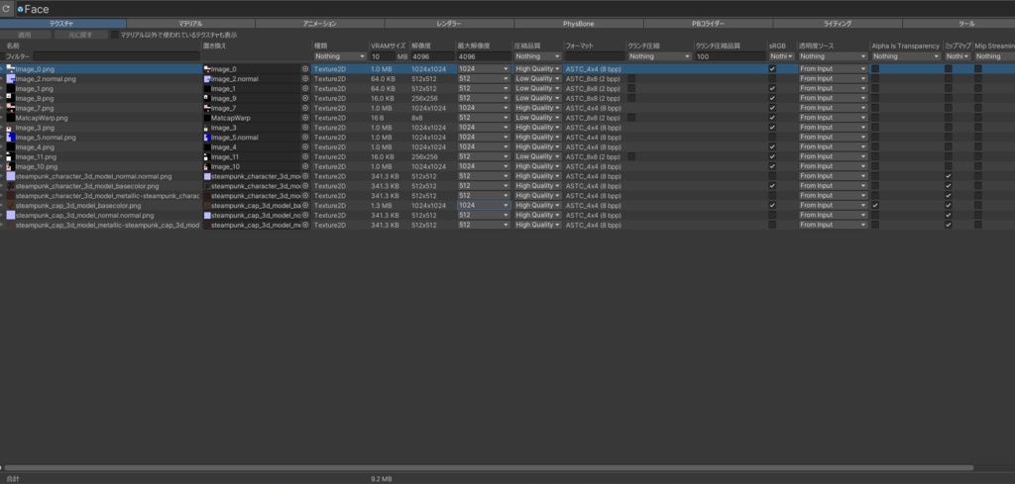Open object picker for Image_1 replacement
The width and height of the screenshot is (1015, 484).
(x=305, y=88)
